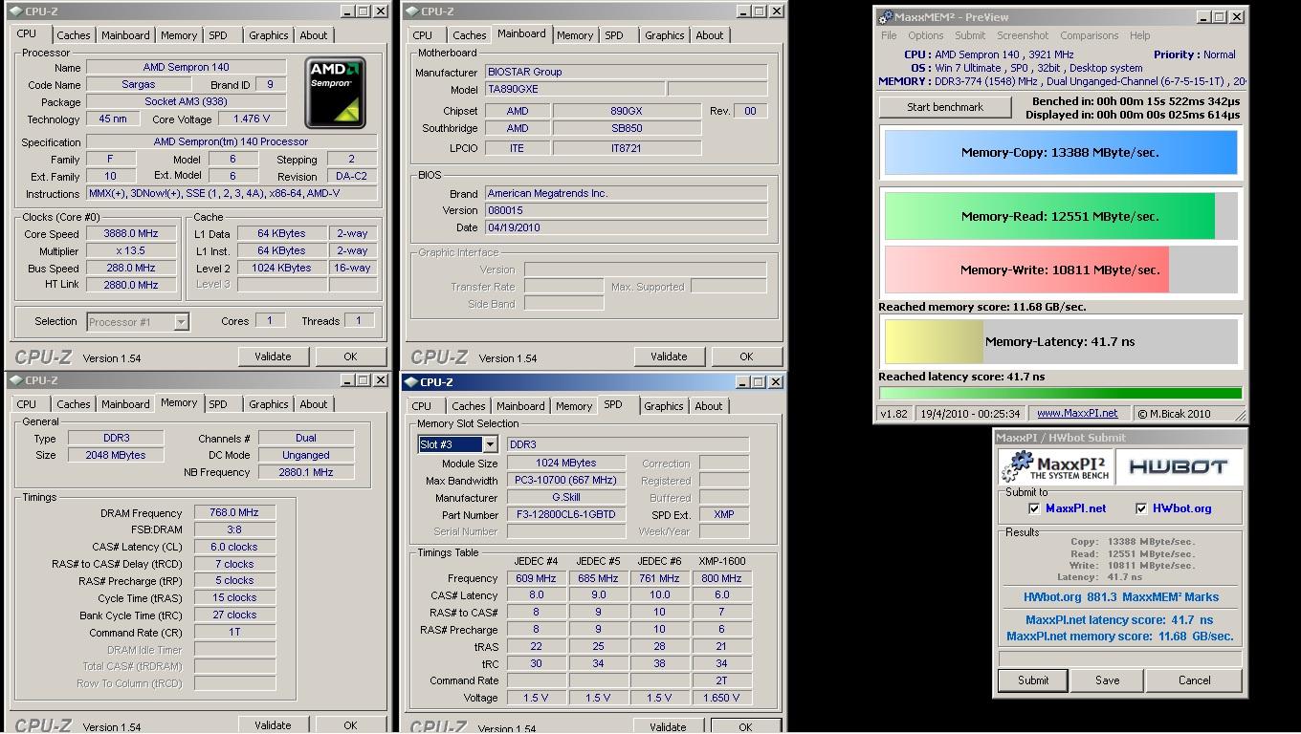The image size is (1301, 734).
Task: Click the green benchmark progress bar
Action: click(x=1060, y=393)
